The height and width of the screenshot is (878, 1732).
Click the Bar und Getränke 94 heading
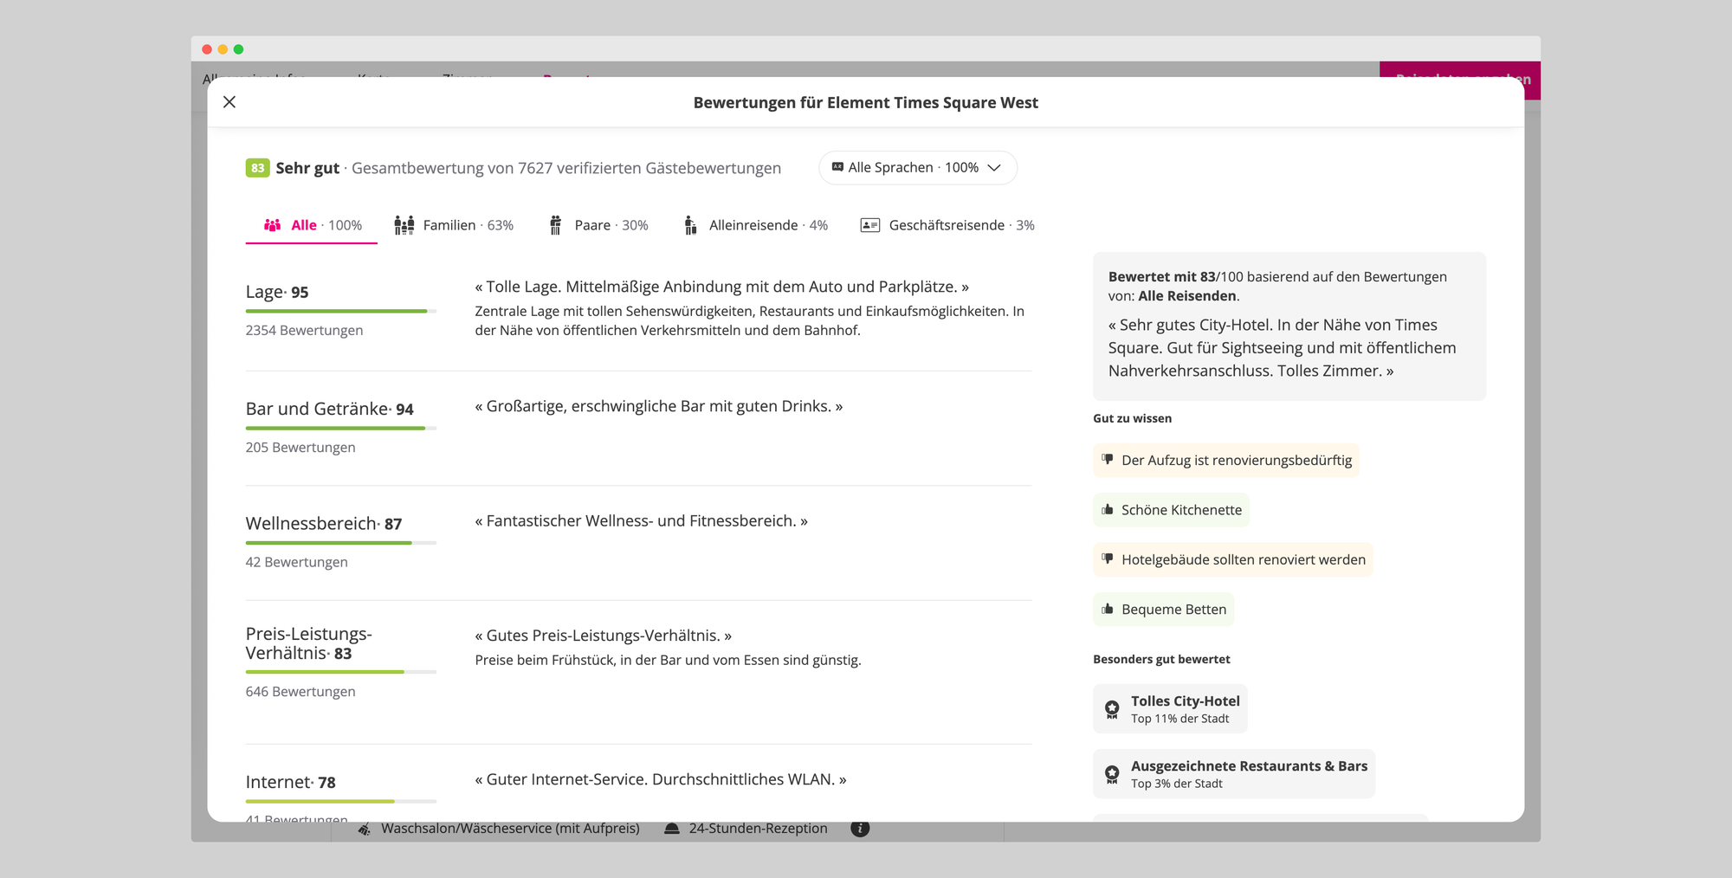click(x=330, y=409)
